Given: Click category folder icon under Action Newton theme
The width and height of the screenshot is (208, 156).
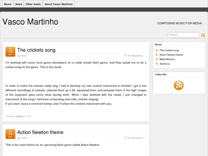Looking at the screenshot, I should point(19,138).
